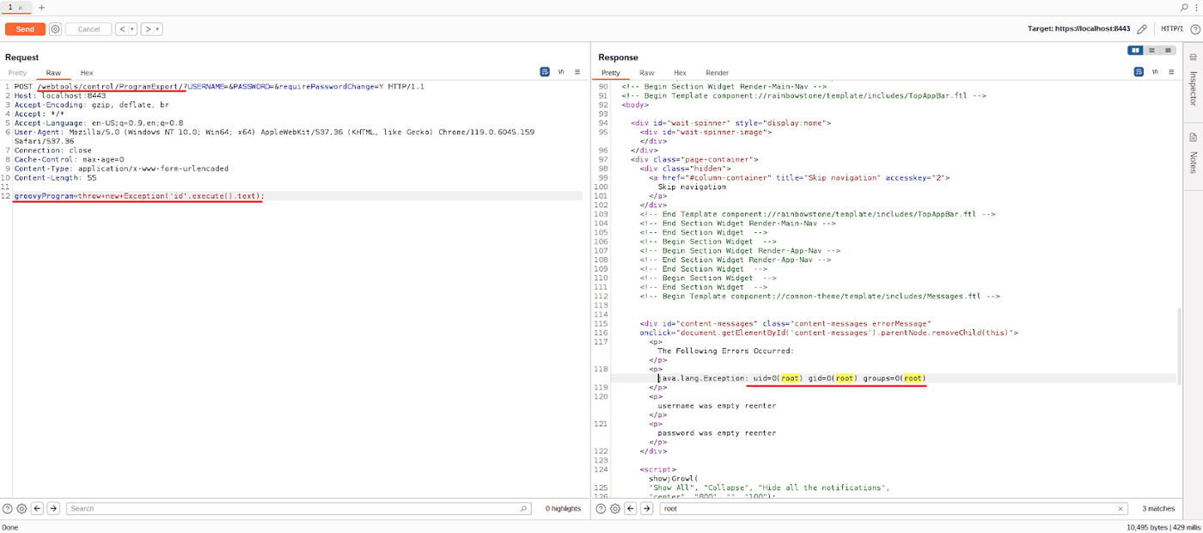This screenshot has width=1203, height=533.
Task: Go to next response search match
Action: click(647, 509)
